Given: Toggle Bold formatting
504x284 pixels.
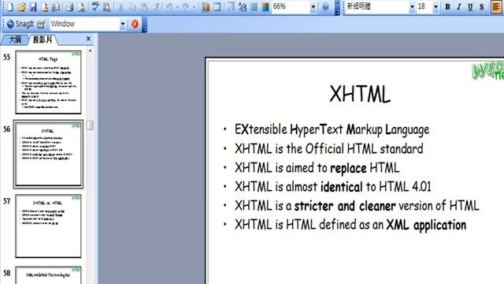Looking at the screenshot, I should click(x=447, y=7).
